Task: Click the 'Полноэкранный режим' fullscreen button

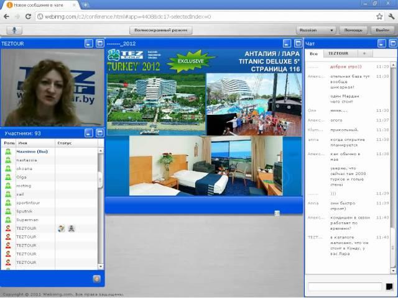Action: pos(161,30)
